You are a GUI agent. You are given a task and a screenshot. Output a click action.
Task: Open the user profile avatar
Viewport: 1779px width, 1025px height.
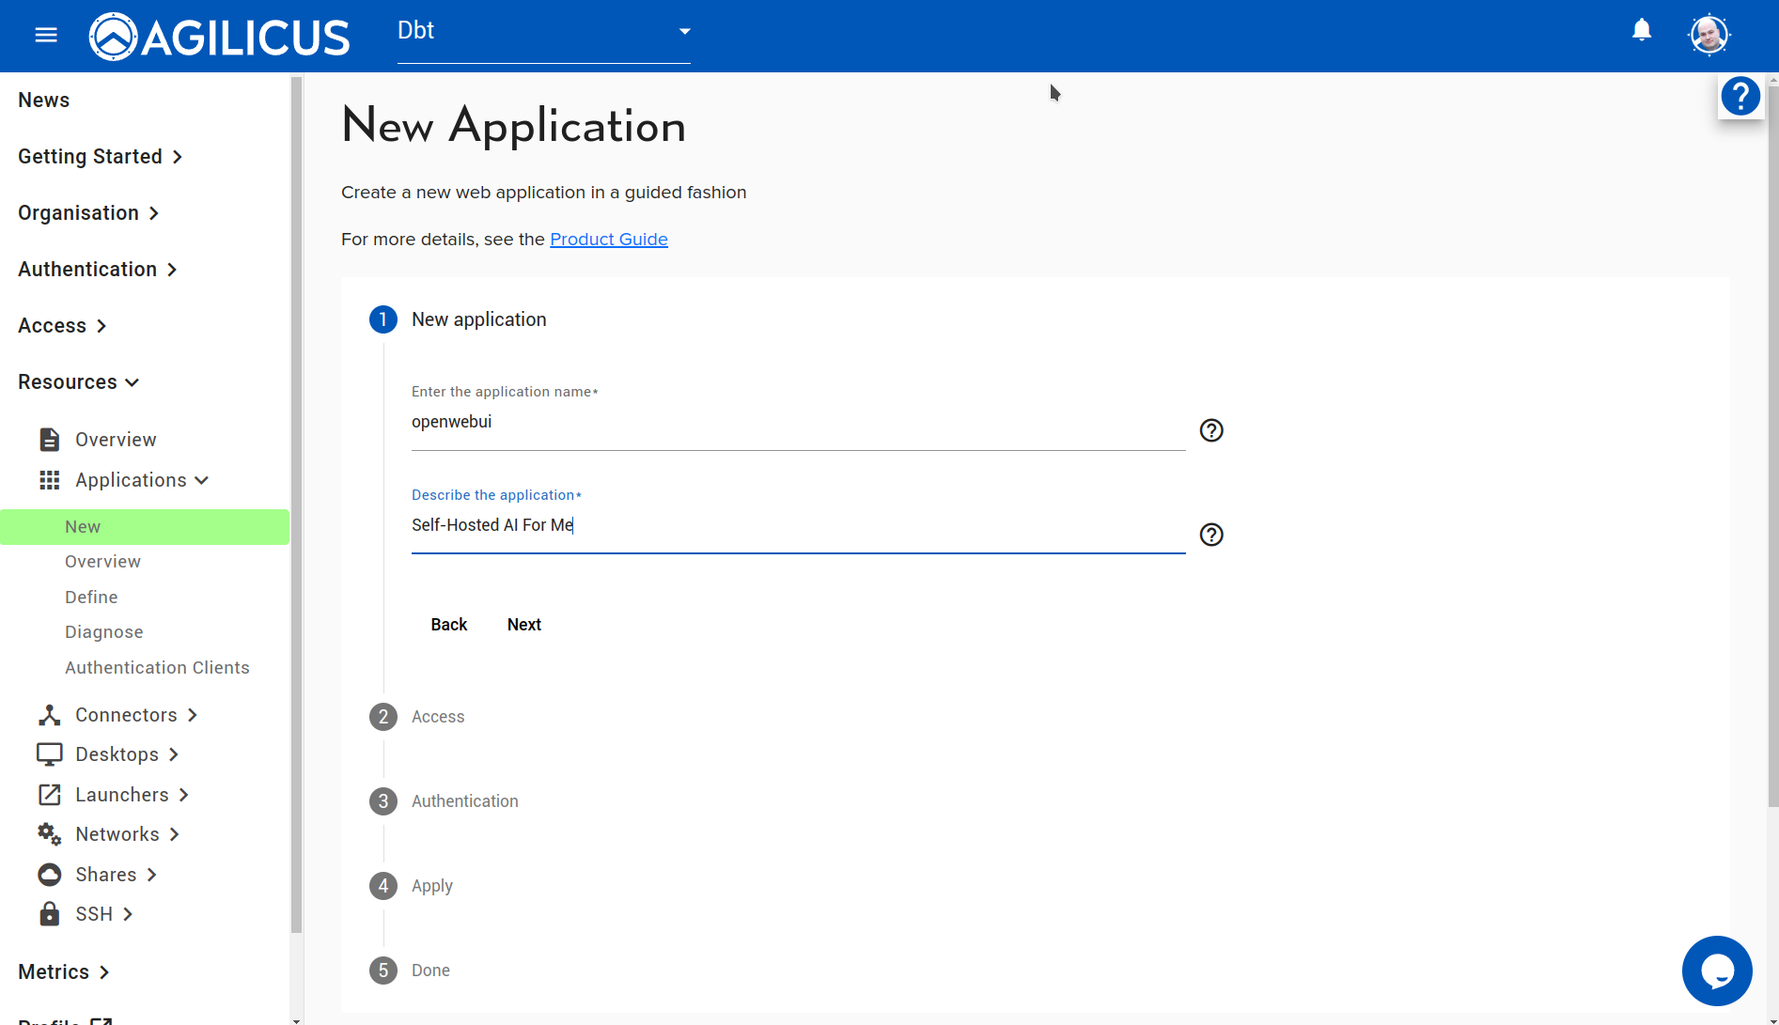pos(1709,36)
